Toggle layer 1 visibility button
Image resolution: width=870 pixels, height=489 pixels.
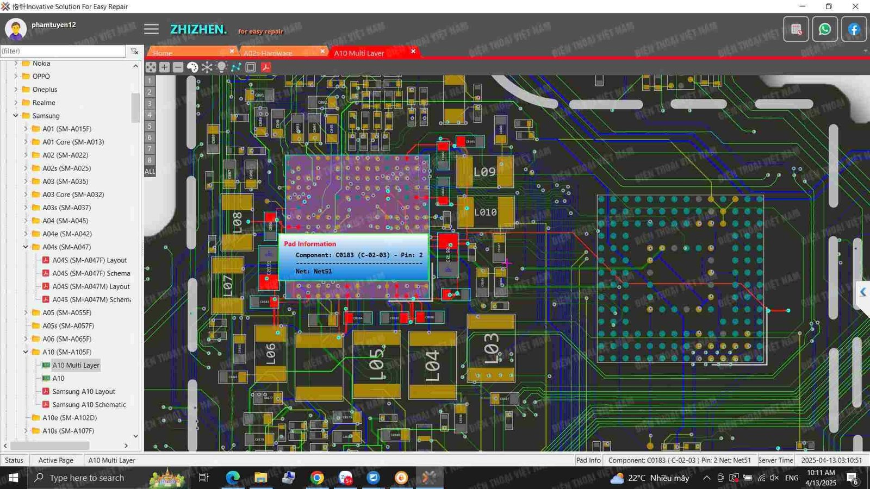coord(150,81)
